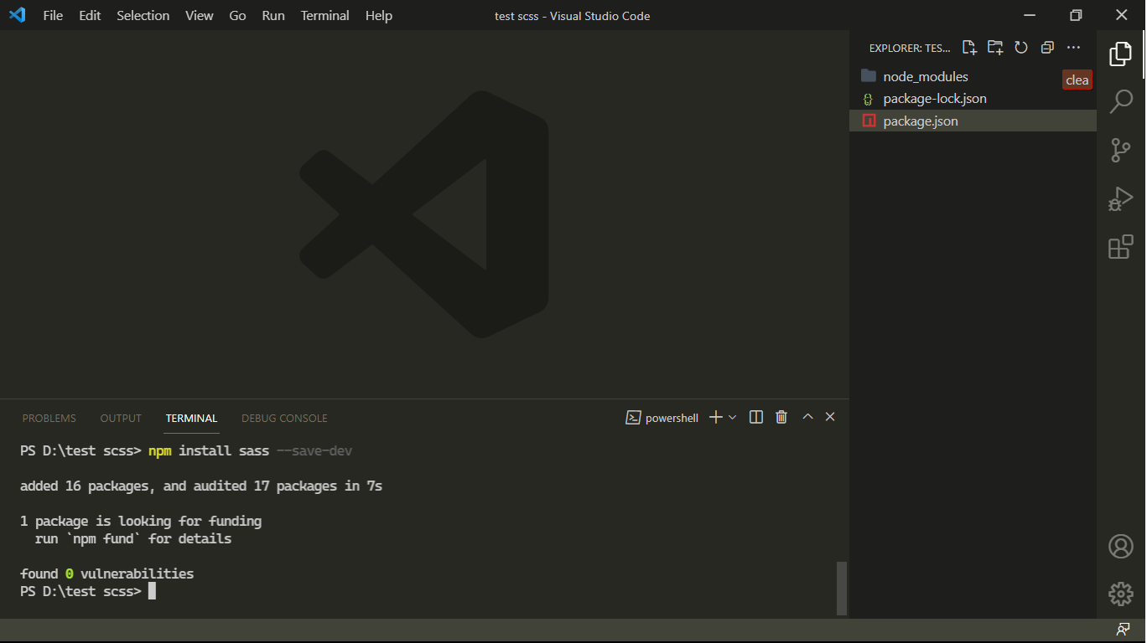
Task: Click the package-lock.json braces icon
Action: pyautogui.click(x=868, y=99)
